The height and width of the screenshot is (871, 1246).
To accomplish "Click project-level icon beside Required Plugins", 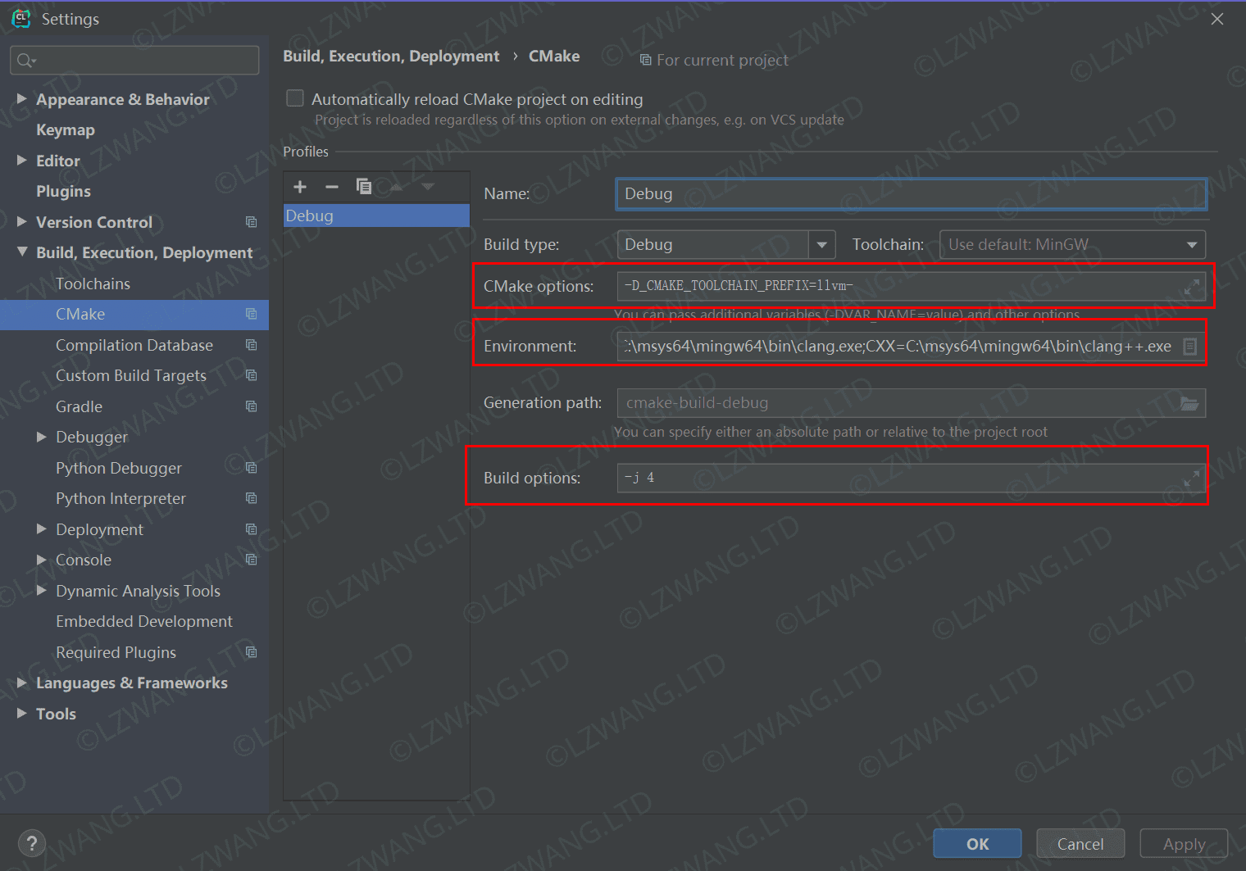I will (x=251, y=652).
